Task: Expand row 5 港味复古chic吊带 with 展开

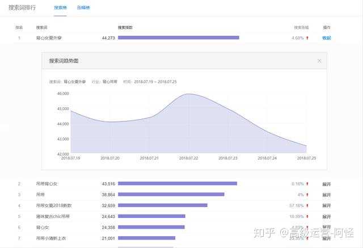Action: pyautogui.click(x=326, y=216)
